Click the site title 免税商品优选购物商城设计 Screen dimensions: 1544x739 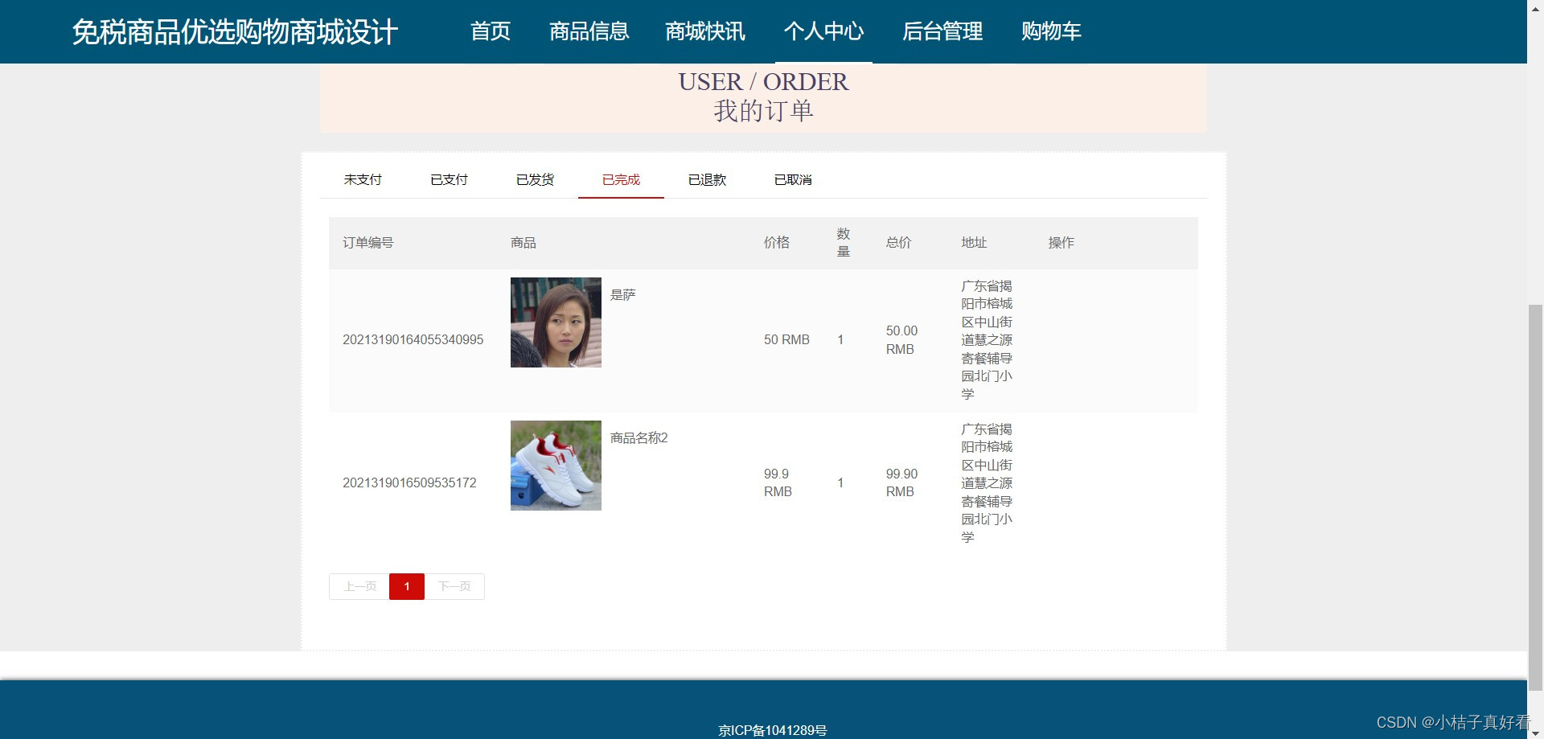235,32
